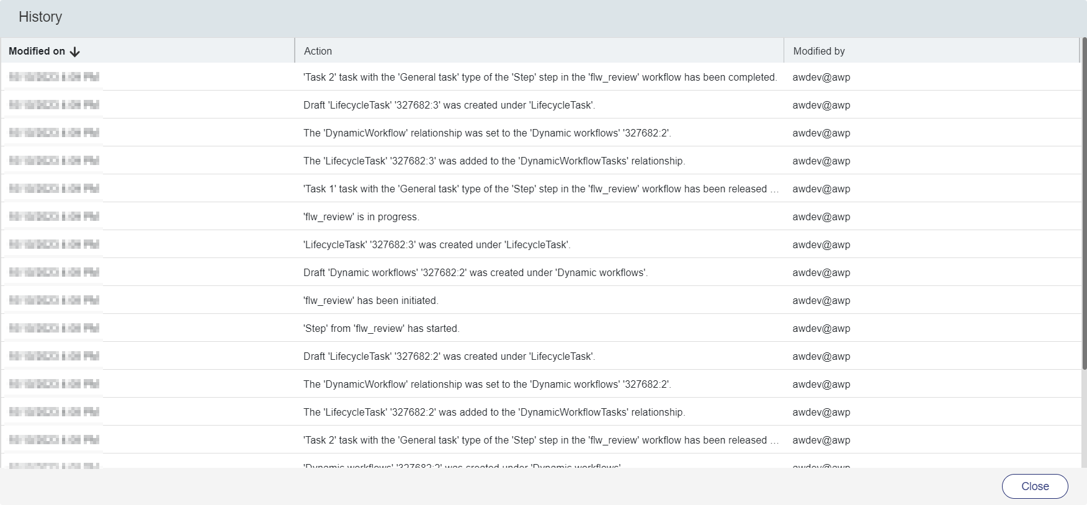Click the vertical scrollbar of history list
Viewport: 1087px width, 505px height.
1083,205
